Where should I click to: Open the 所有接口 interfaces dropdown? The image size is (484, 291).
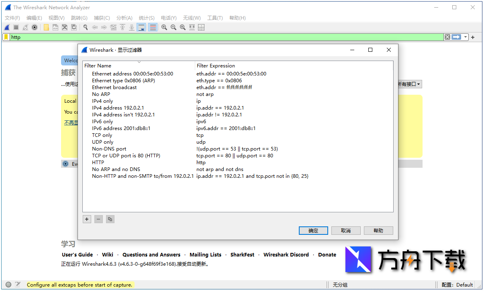coord(409,84)
